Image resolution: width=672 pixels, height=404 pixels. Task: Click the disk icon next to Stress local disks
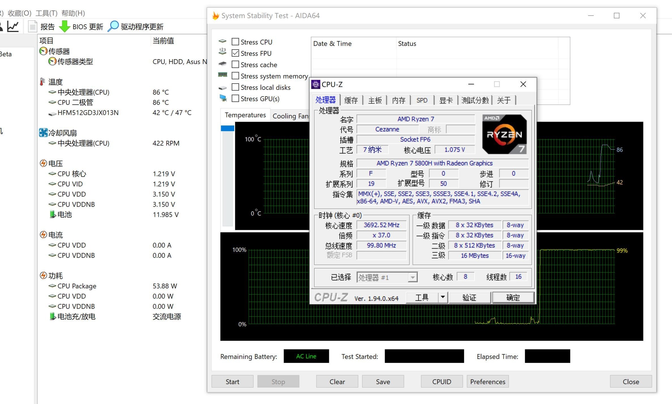pyautogui.click(x=222, y=88)
